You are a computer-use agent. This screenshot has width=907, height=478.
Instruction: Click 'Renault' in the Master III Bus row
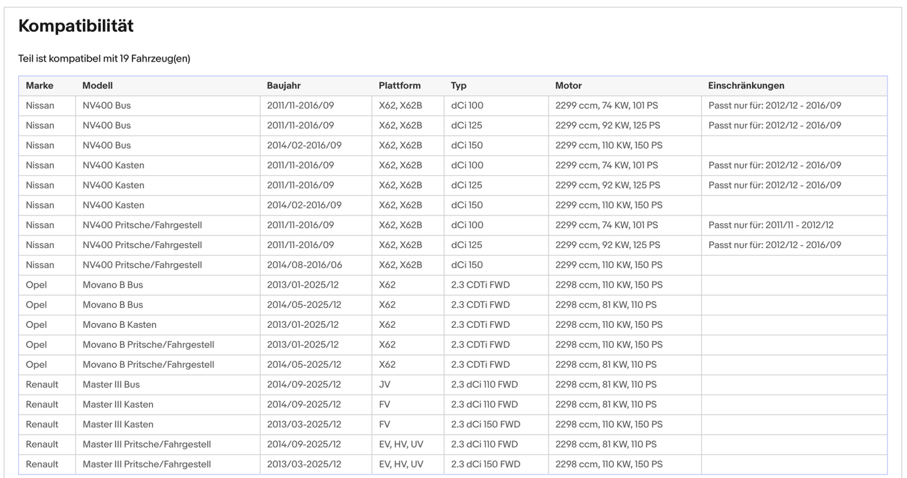tap(42, 384)
